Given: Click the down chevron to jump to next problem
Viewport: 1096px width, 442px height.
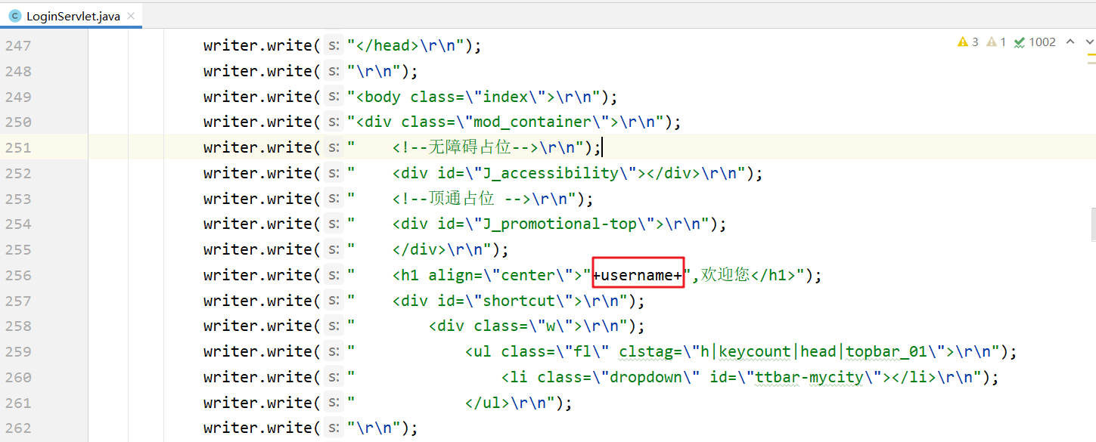Looking at the screenshot, I should pos(1089,42).
